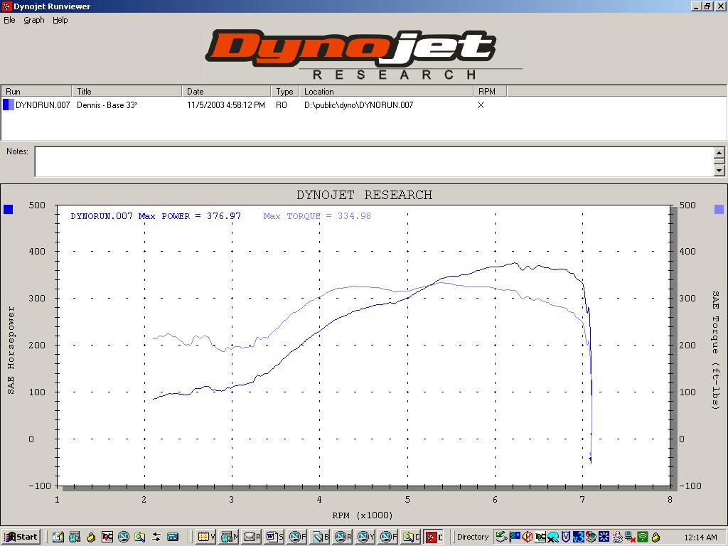Open the File menu
The width and height of the screenshot is (728, 546).
tap(9, 20)
